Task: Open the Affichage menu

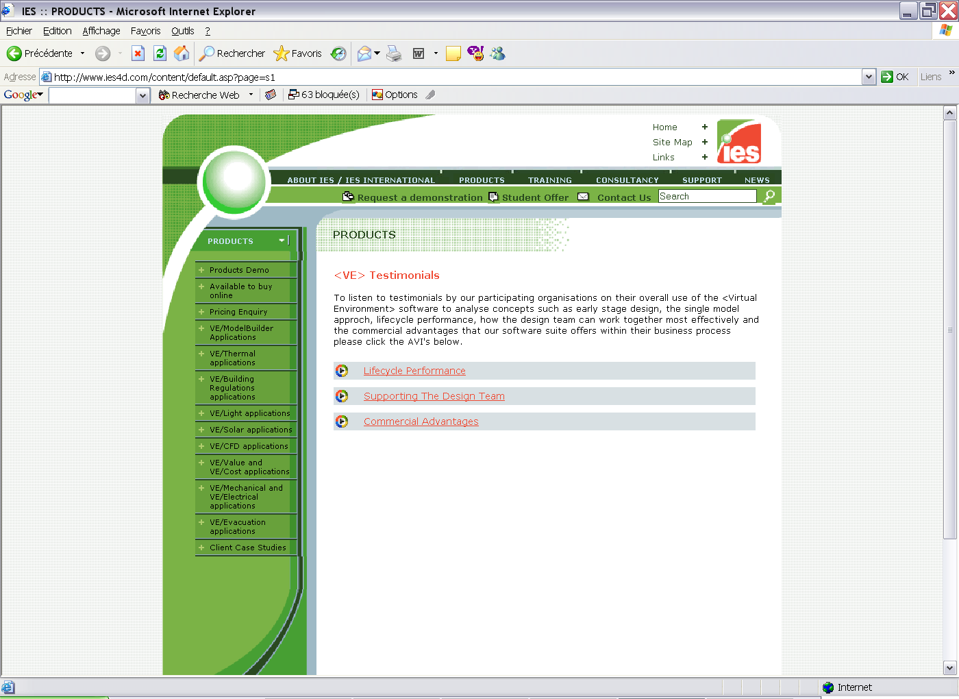Action: click(x=101, y=31)
